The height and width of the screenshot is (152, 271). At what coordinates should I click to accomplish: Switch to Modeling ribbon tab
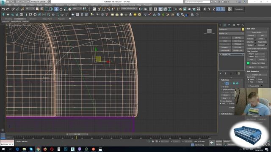(8, 19)
